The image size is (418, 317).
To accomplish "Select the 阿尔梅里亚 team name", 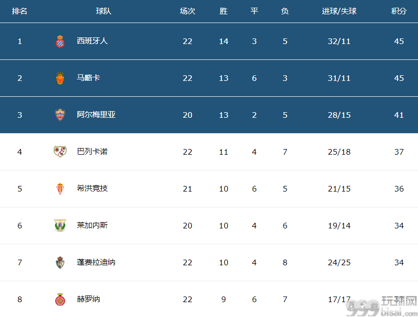I will (x=96, y=115).
